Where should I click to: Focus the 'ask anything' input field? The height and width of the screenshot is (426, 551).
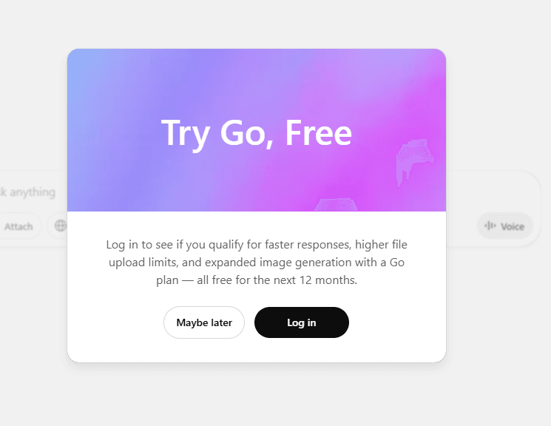[28, 192]
